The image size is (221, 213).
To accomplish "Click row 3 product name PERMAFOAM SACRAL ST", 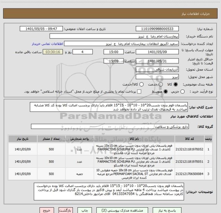I will click(x=134, y=174).
